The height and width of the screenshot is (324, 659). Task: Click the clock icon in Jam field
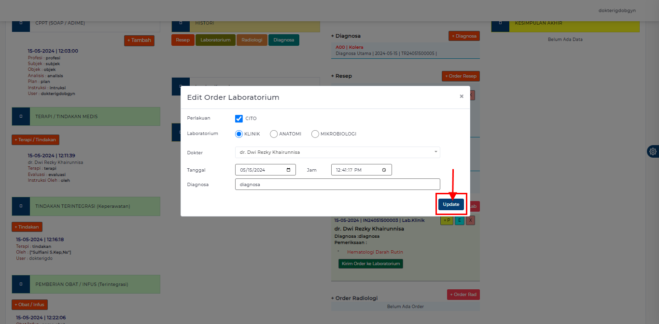click(x=384, y=170)
